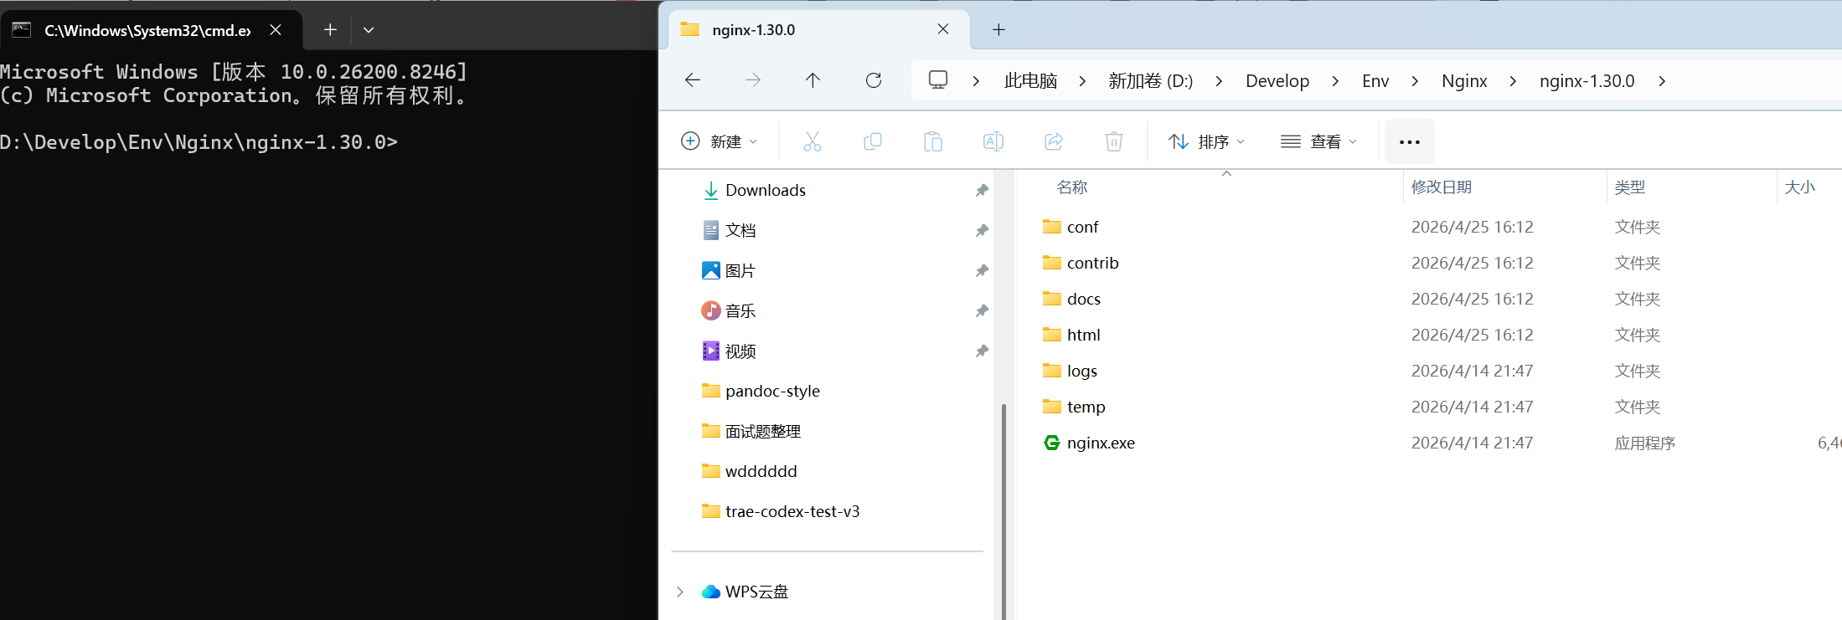Add a new tab in the cmd window
This screenshot has height=620, width=1842.
click(x=330, y=30)
